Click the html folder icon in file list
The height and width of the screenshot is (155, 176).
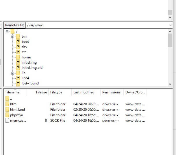[x=7, y=104]
